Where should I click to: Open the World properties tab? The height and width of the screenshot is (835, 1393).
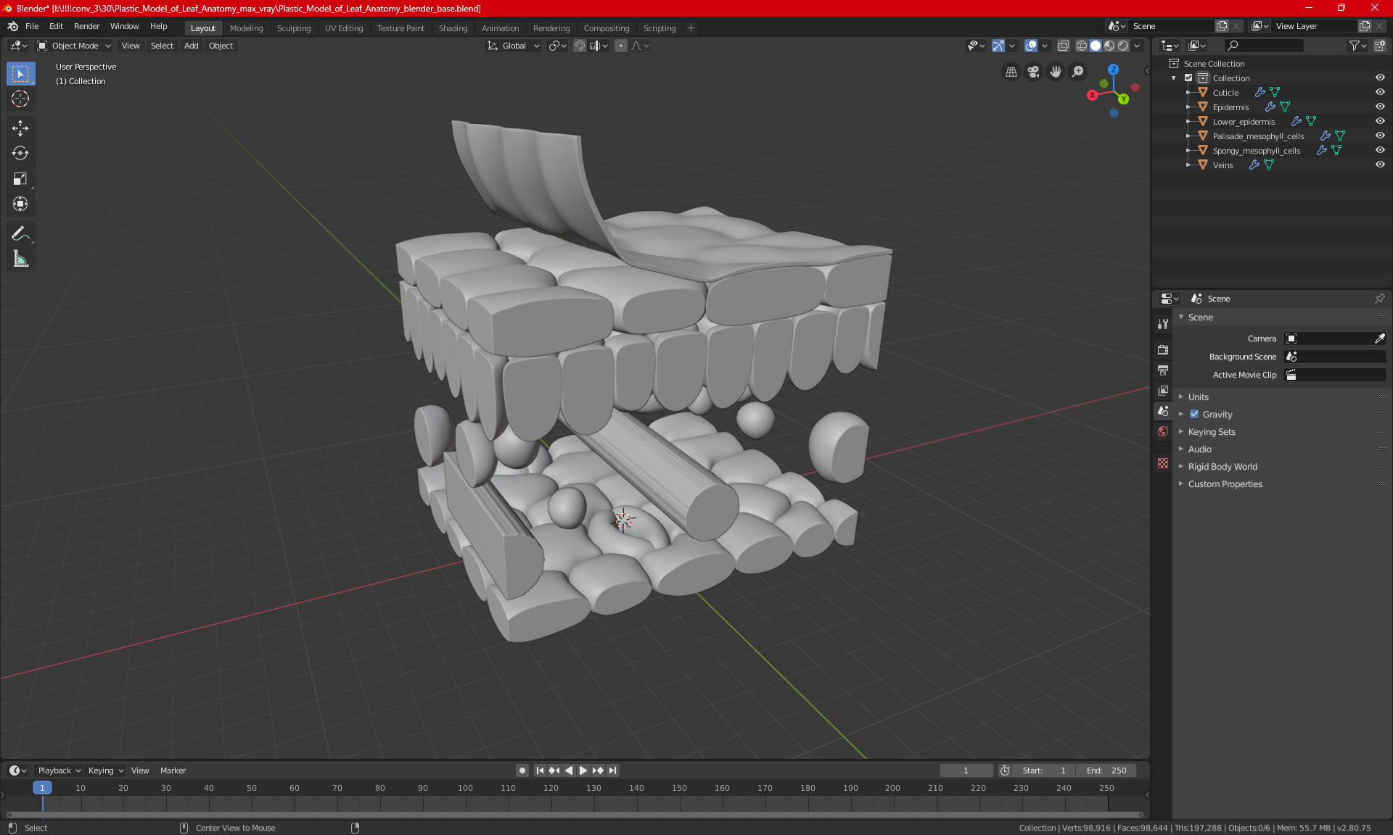(1163, 431)
